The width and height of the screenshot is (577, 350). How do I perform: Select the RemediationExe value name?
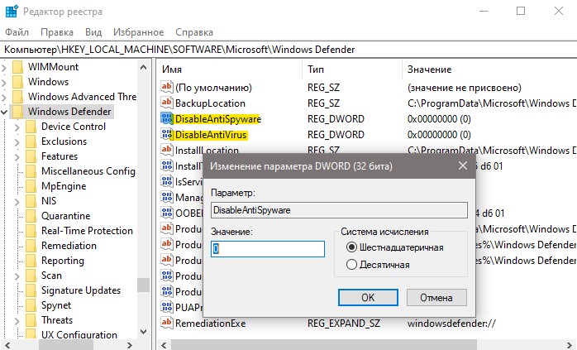point(211,323)
